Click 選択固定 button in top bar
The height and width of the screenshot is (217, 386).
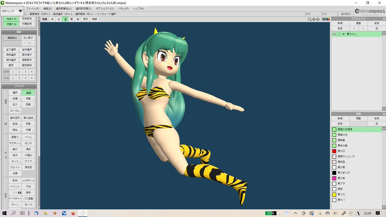(345, 14)
